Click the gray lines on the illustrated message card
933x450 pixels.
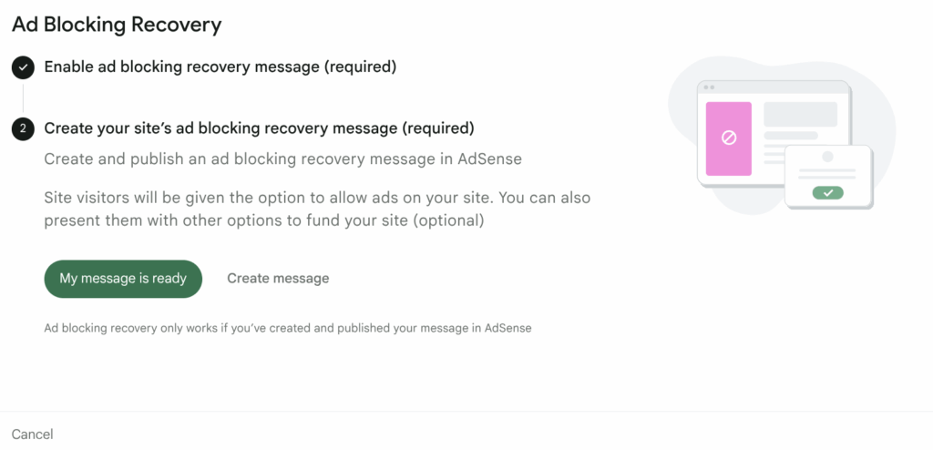pos(827,175)
